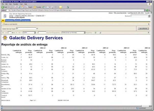Image resolution: width=154 pixels, height=111 pixels.
Task: Click the Exportar link
Action: pos(89,32)
